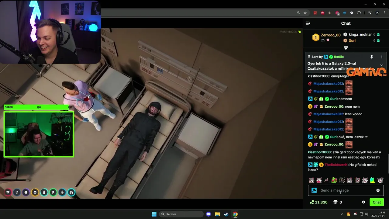Insert the rainbow cat emote
Viewport: 389px width, 219px height.
click(372, 180)
